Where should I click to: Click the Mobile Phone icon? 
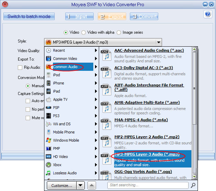49,132
